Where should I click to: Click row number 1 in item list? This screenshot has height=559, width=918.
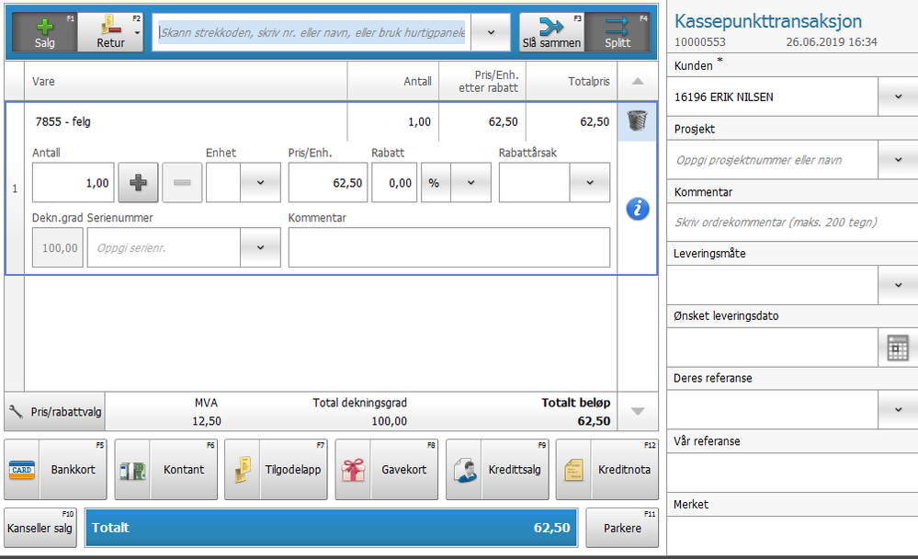pyautogui.click(x=15, y=188)
